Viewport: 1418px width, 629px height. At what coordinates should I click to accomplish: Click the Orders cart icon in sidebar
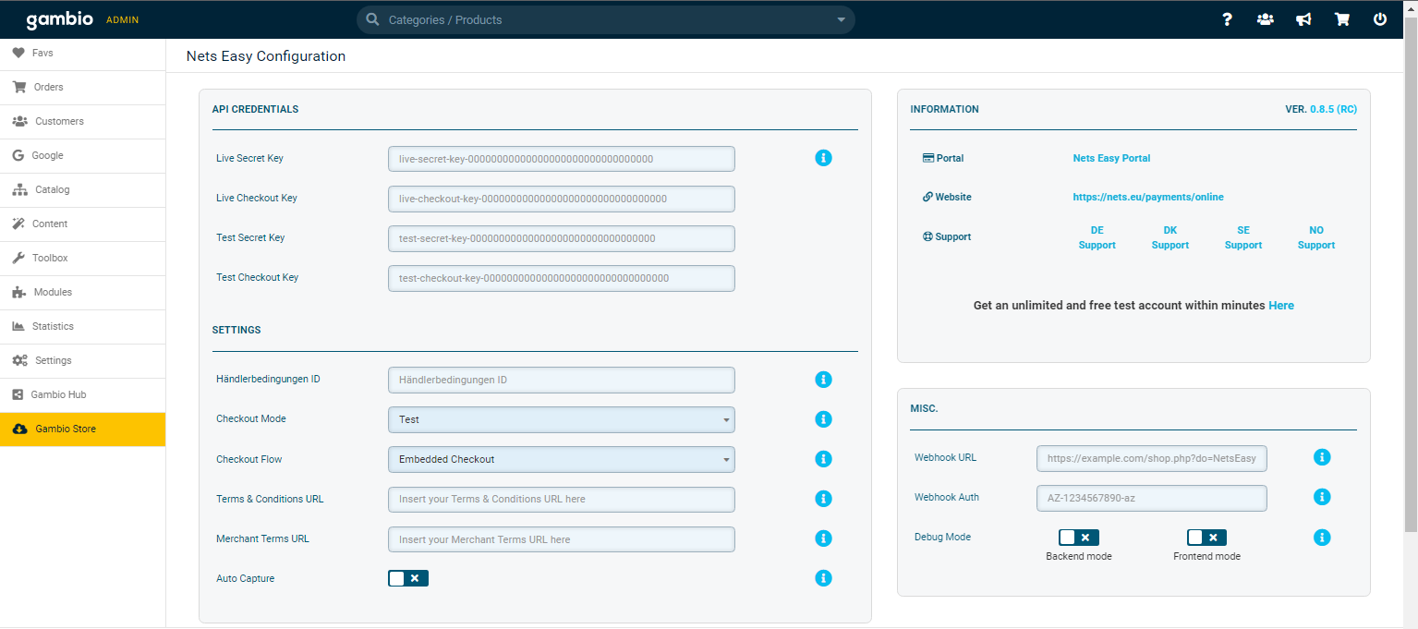[18, 87]
